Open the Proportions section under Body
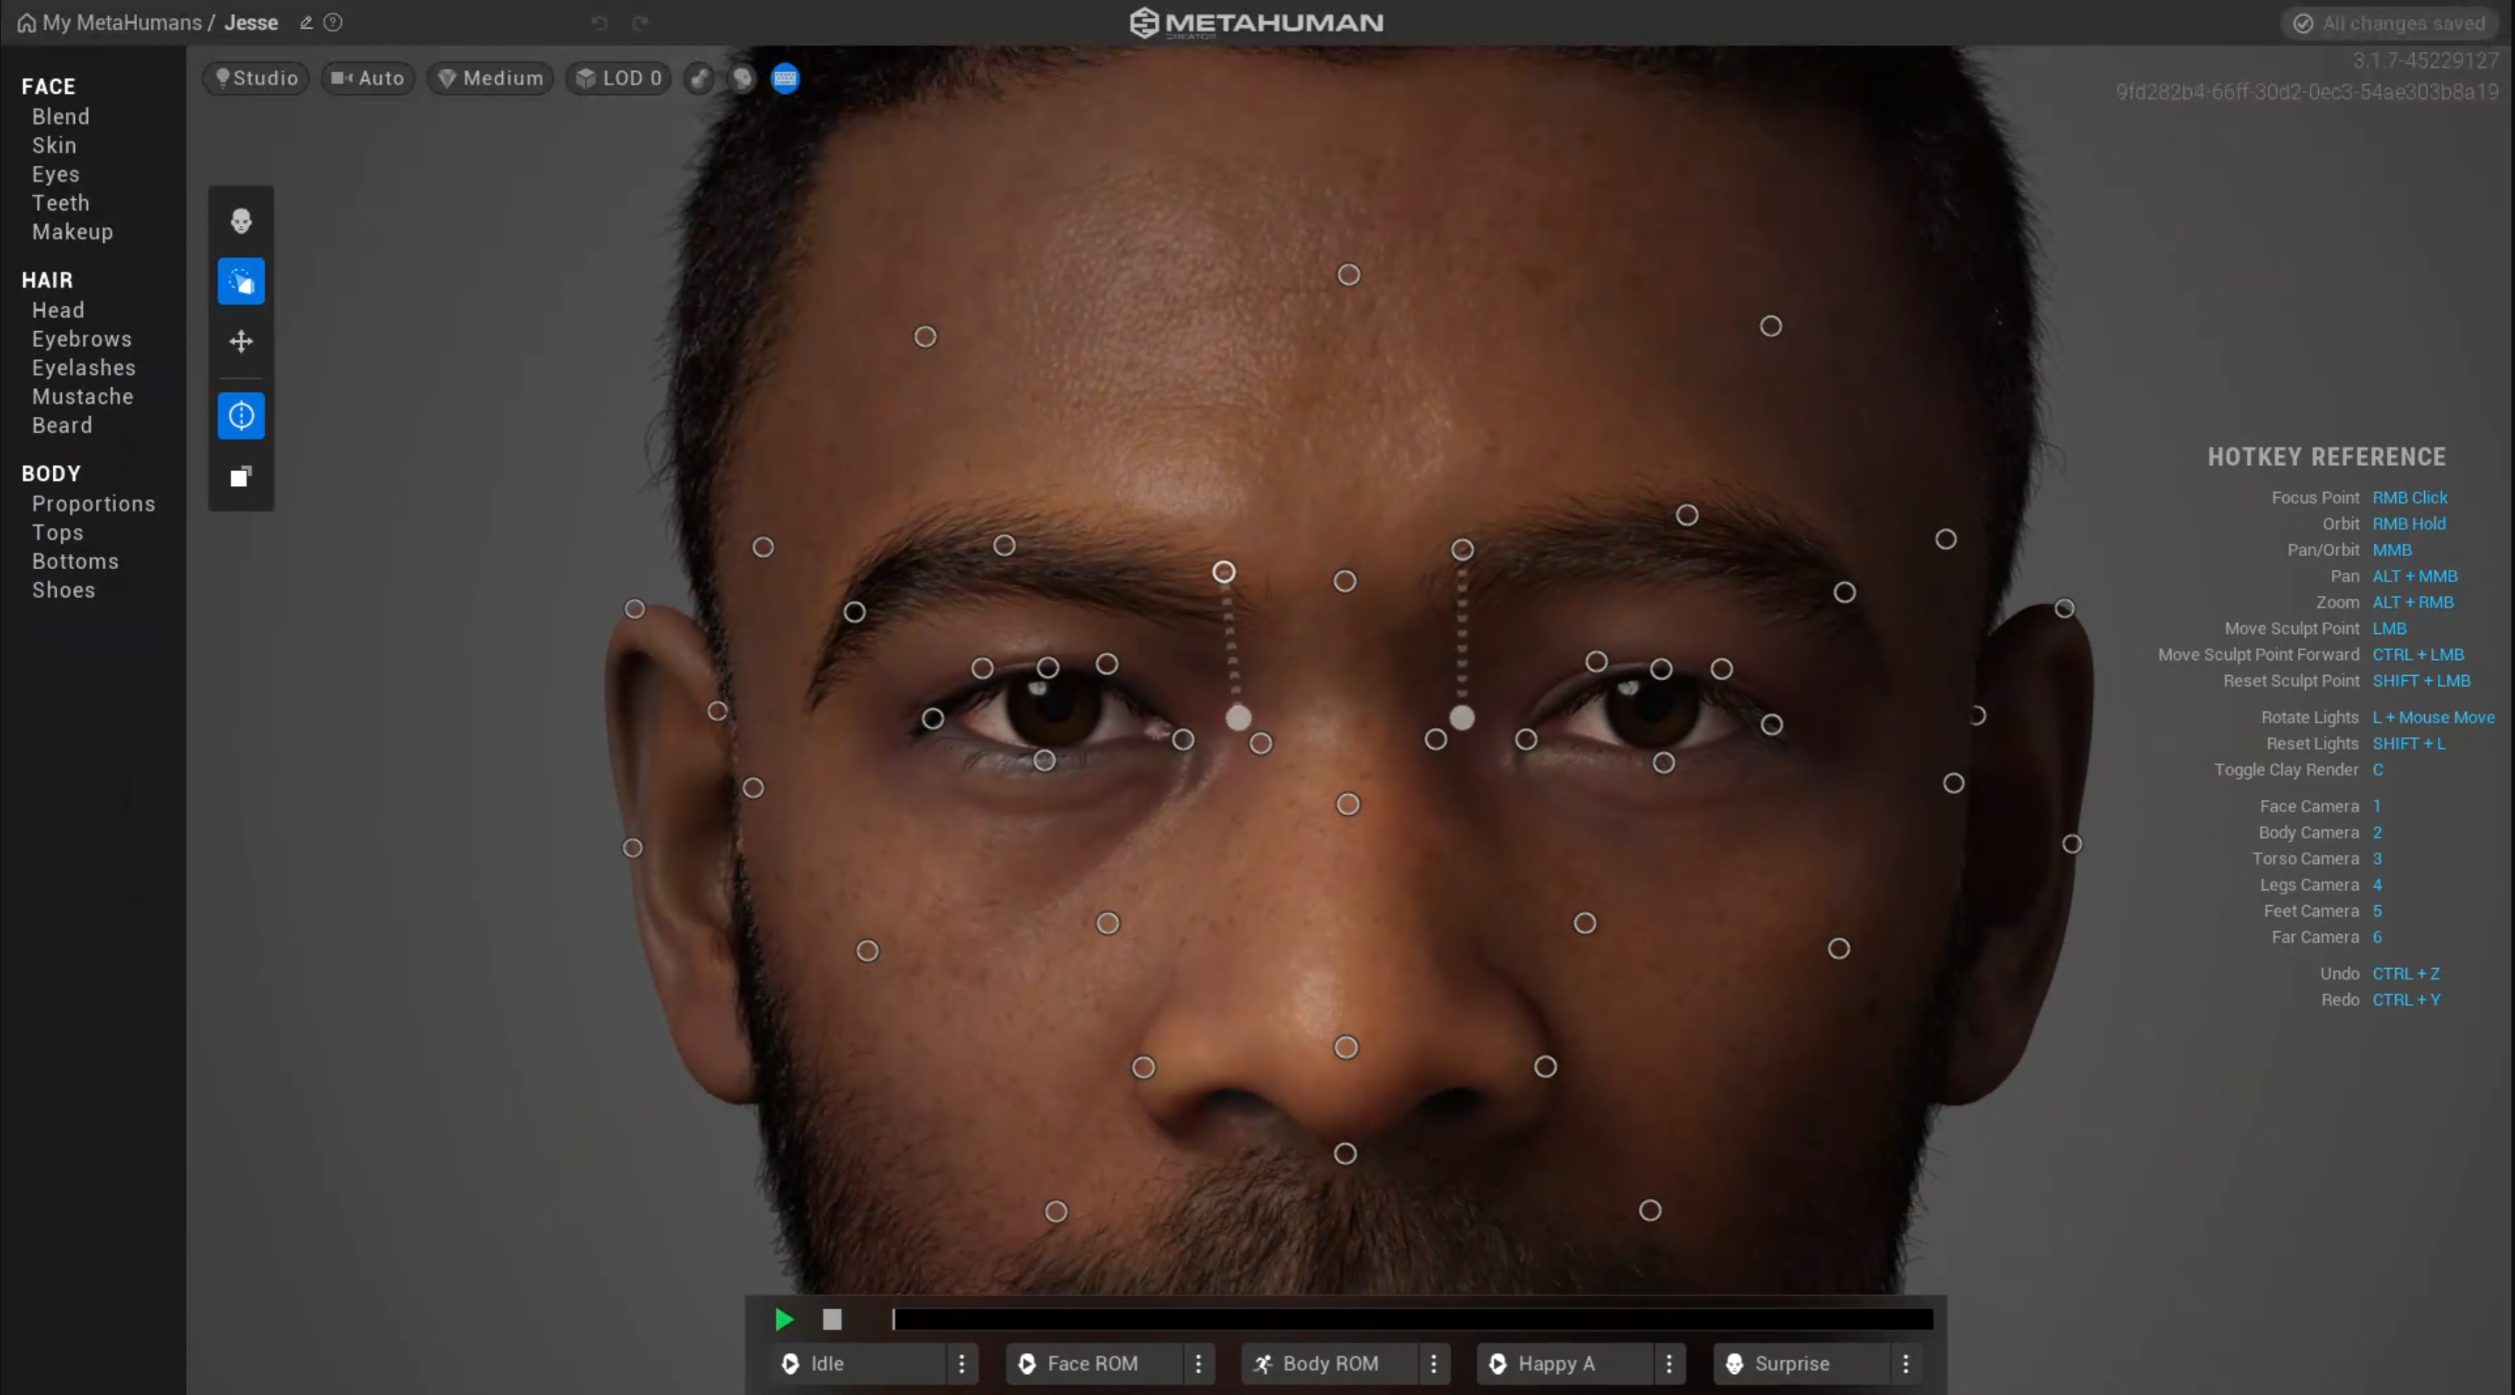Viewport: 2515px width, 1395px height. (94, 503)
